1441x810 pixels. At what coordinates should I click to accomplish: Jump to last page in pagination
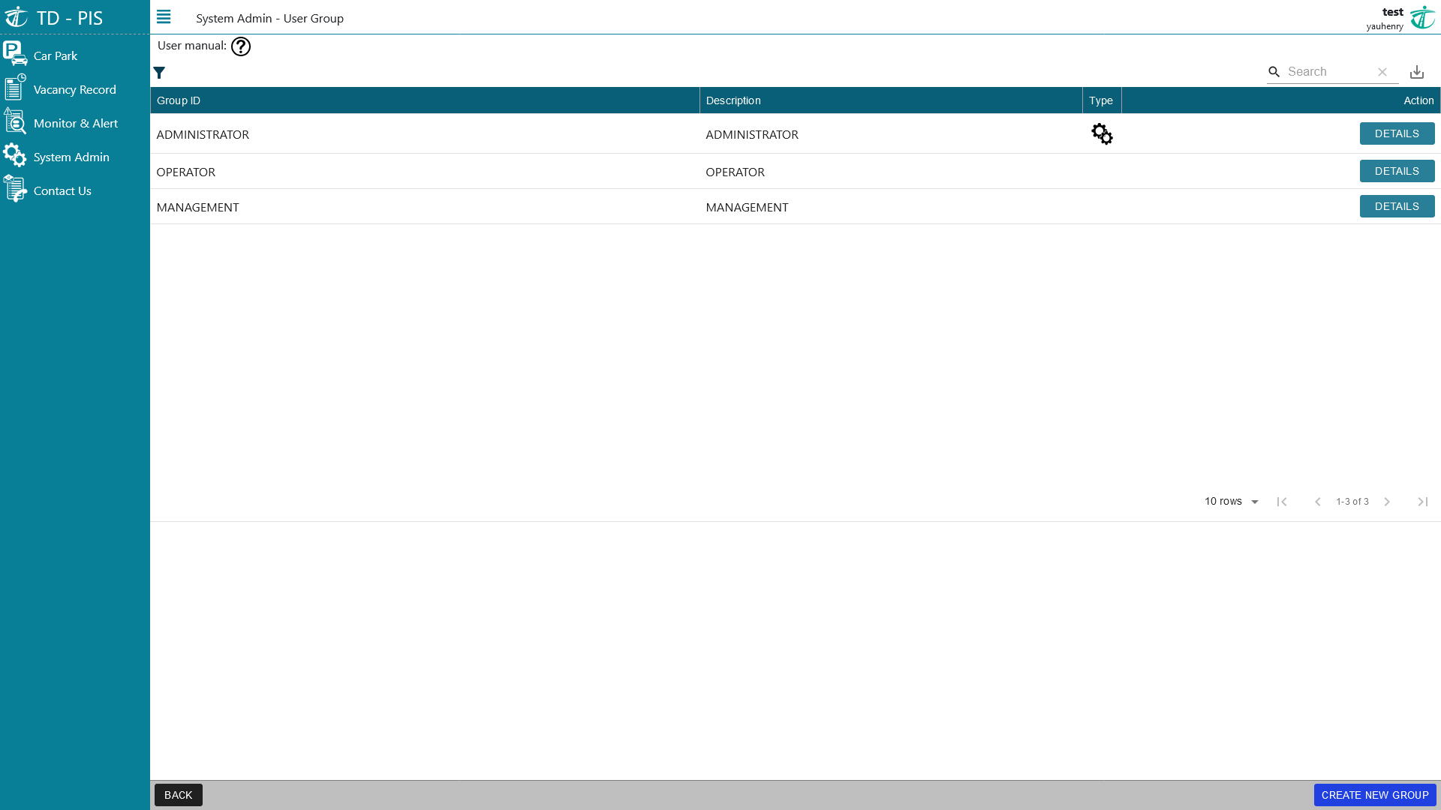pos(1422,502)
